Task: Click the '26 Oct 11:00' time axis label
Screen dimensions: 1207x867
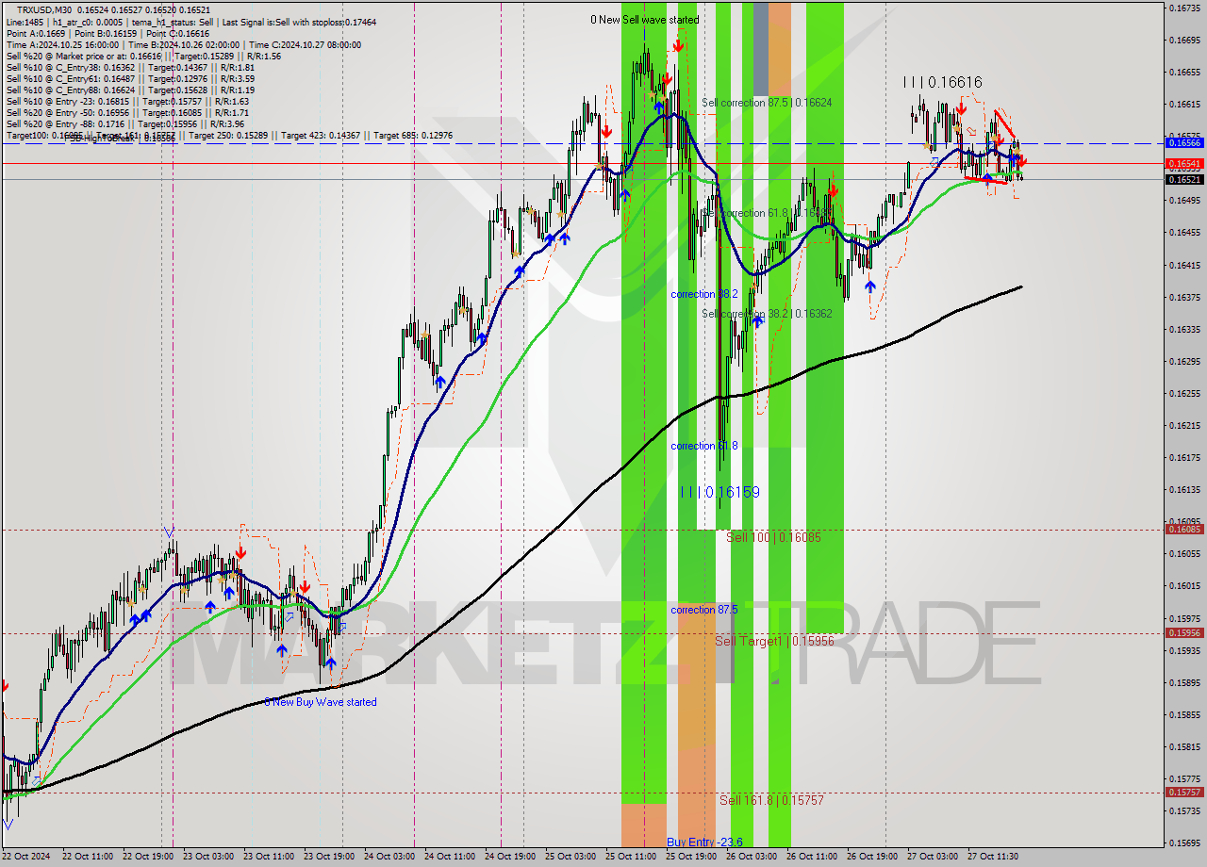Action: (x=812, y=857)
